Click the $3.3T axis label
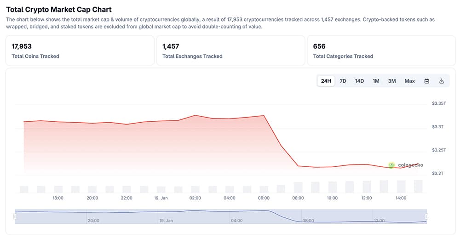This screenshot has height=238, width=460. [x=438, y=127]
